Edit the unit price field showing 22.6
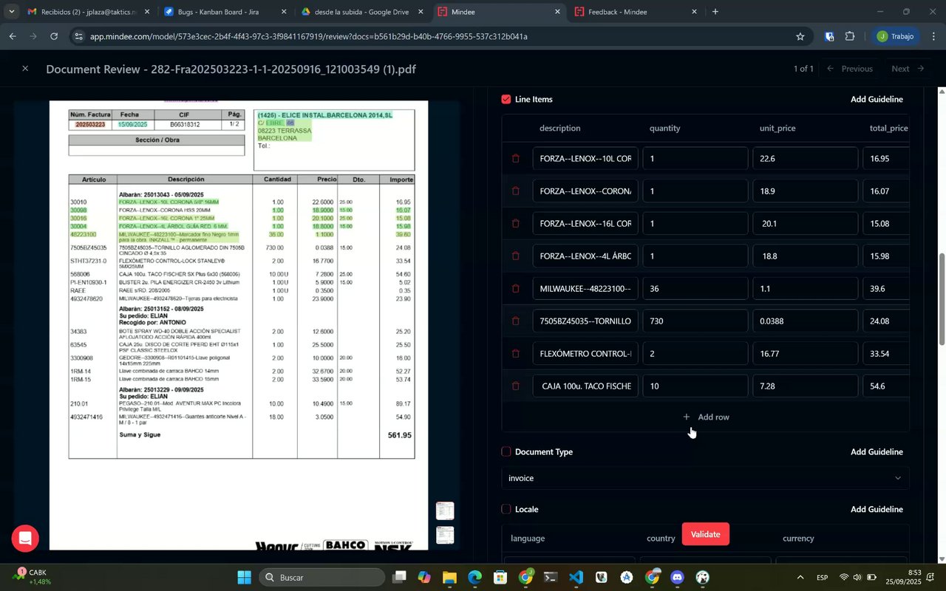Image resolution: width=946 pixels, height=591 pixels. [805, 158]
